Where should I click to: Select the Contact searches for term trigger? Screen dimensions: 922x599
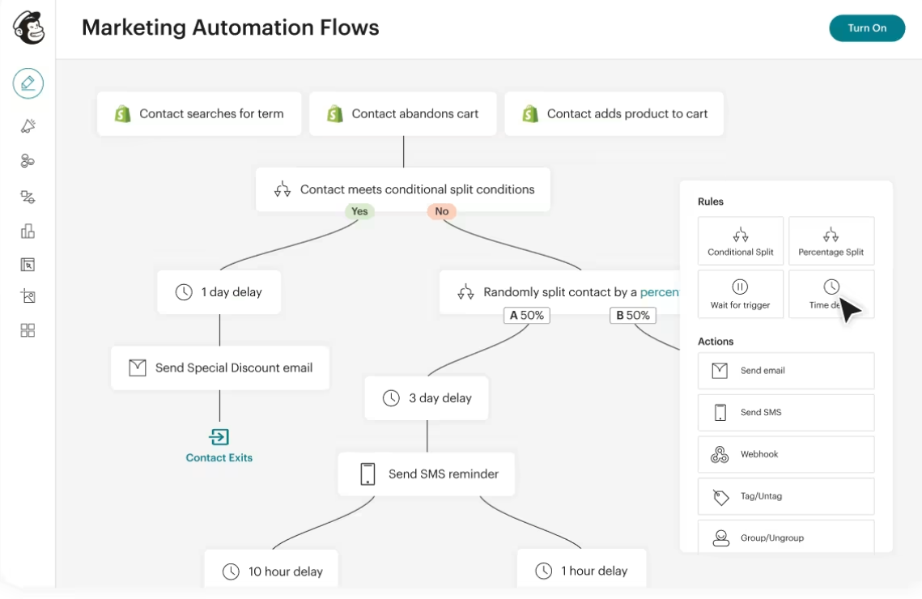click(x=199, y=114)
